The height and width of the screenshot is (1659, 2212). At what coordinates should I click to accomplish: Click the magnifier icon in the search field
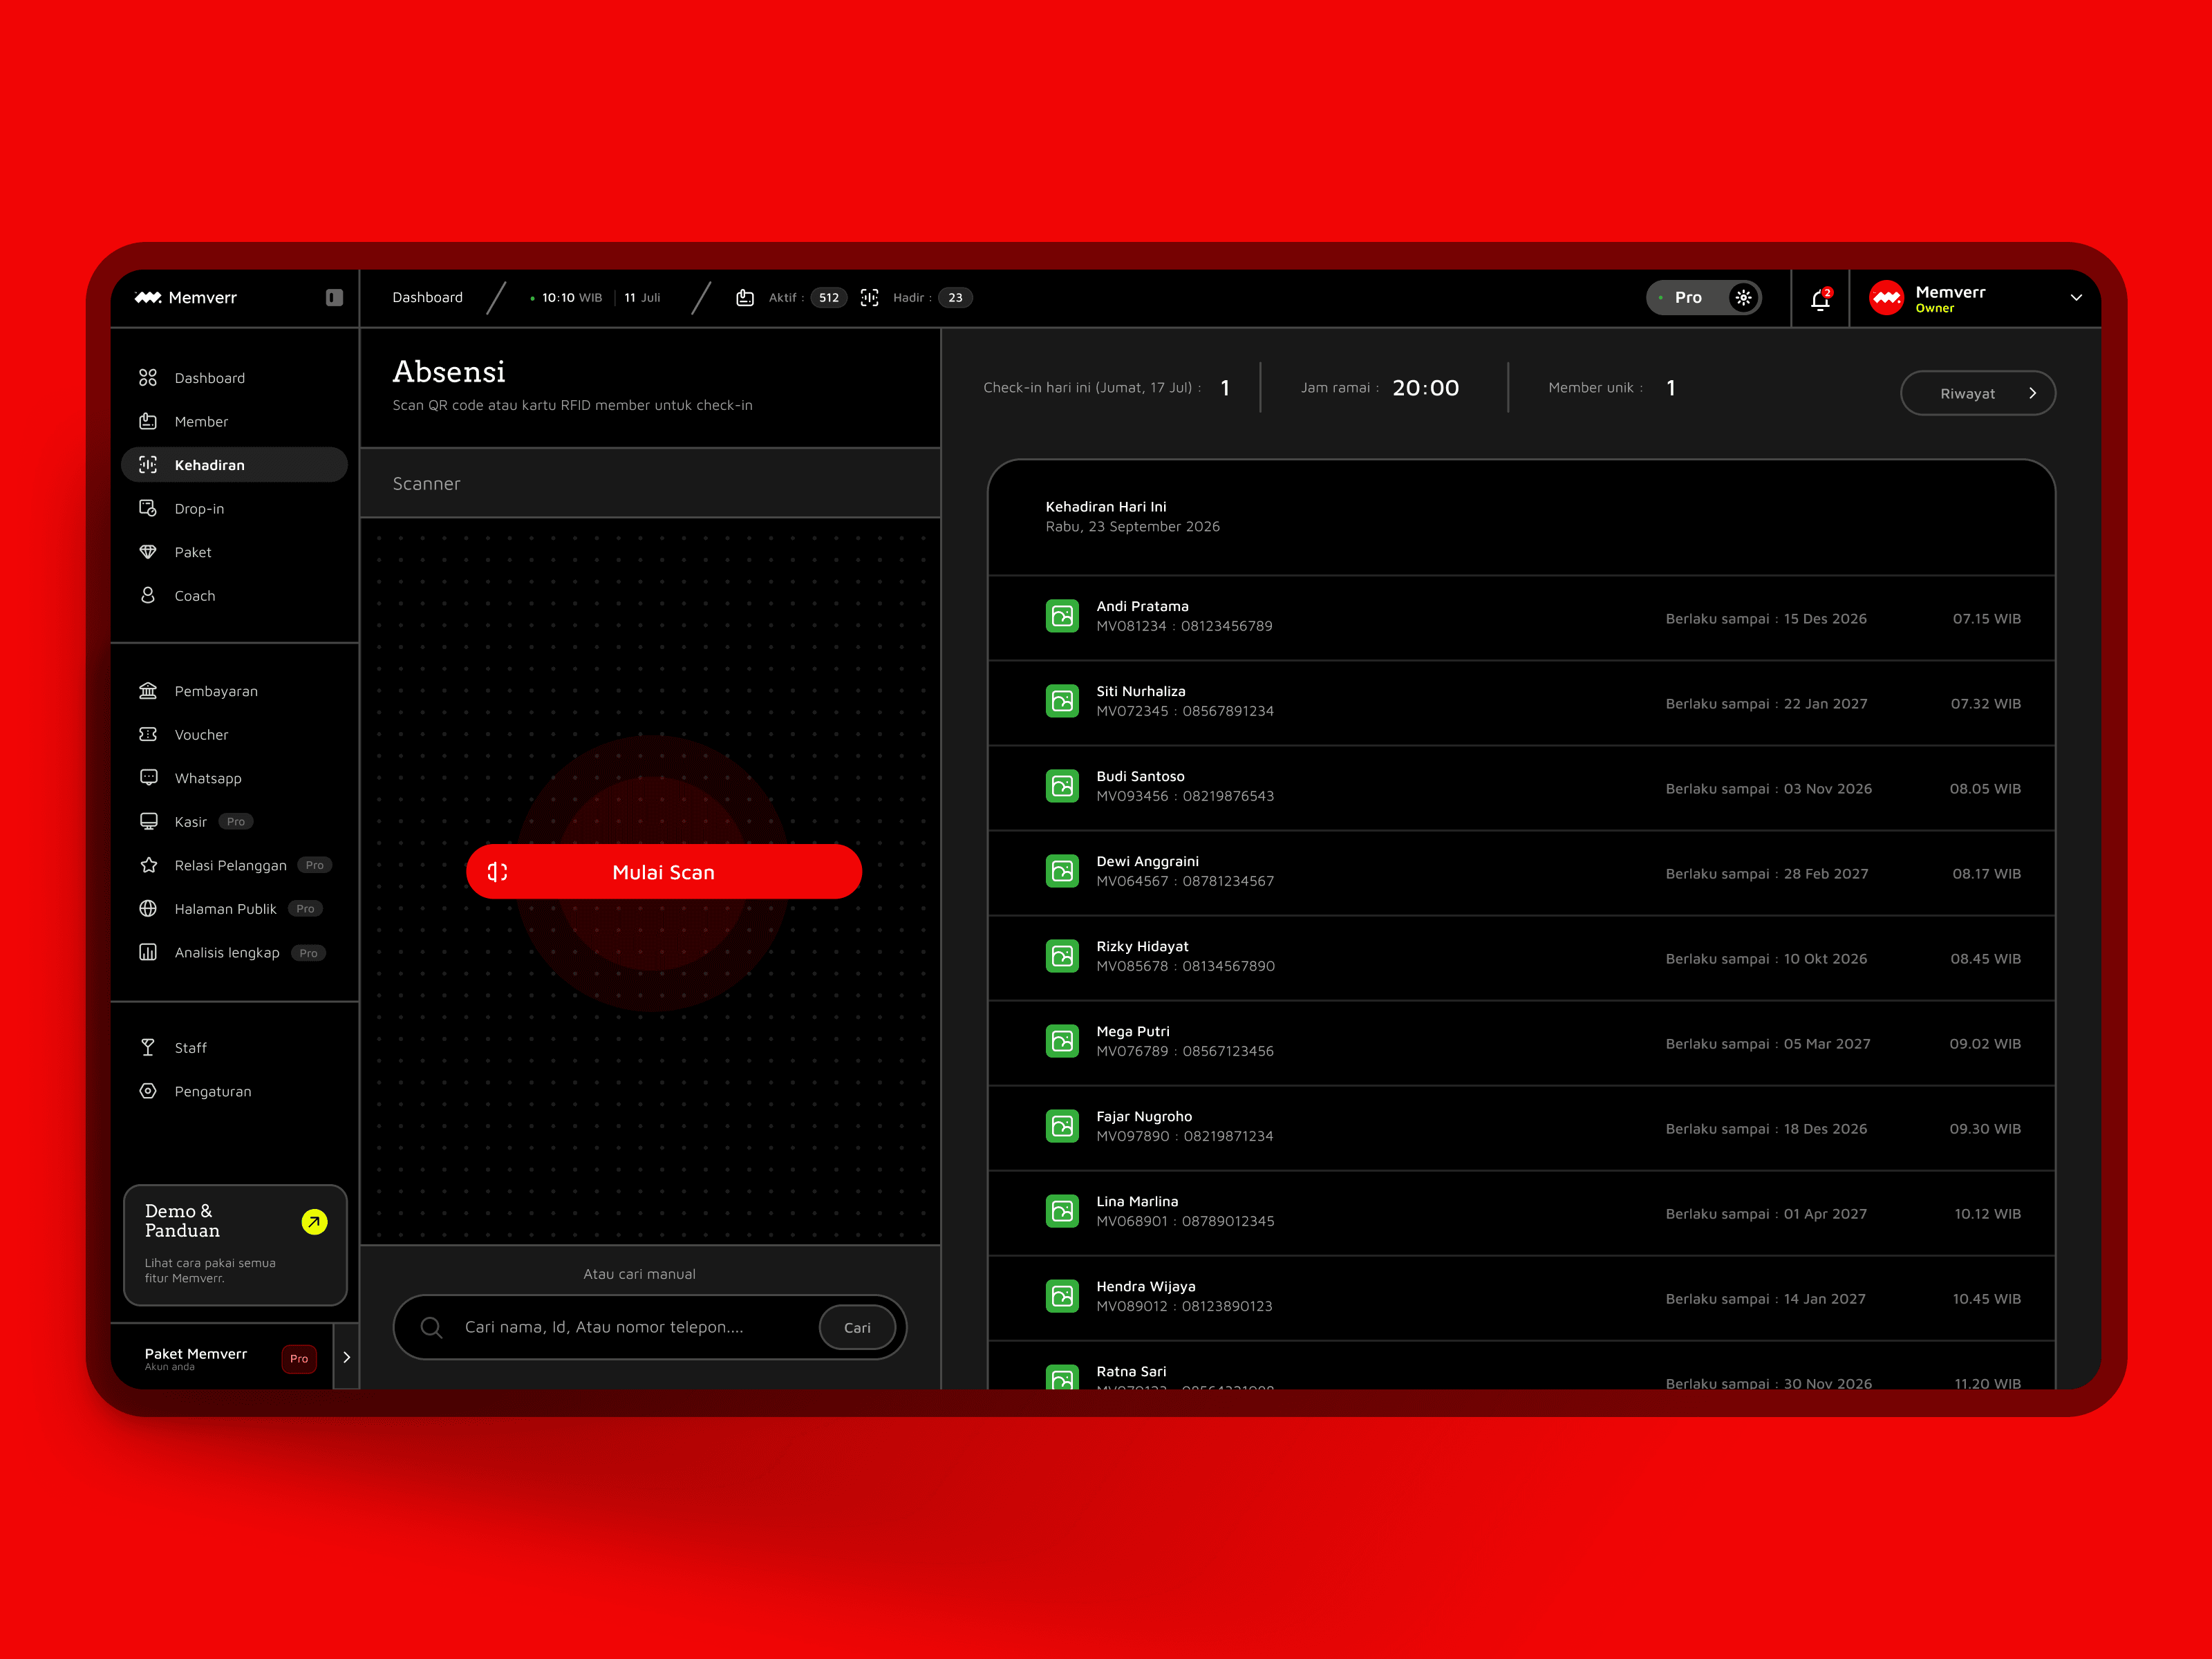(x=431, y=1327)
